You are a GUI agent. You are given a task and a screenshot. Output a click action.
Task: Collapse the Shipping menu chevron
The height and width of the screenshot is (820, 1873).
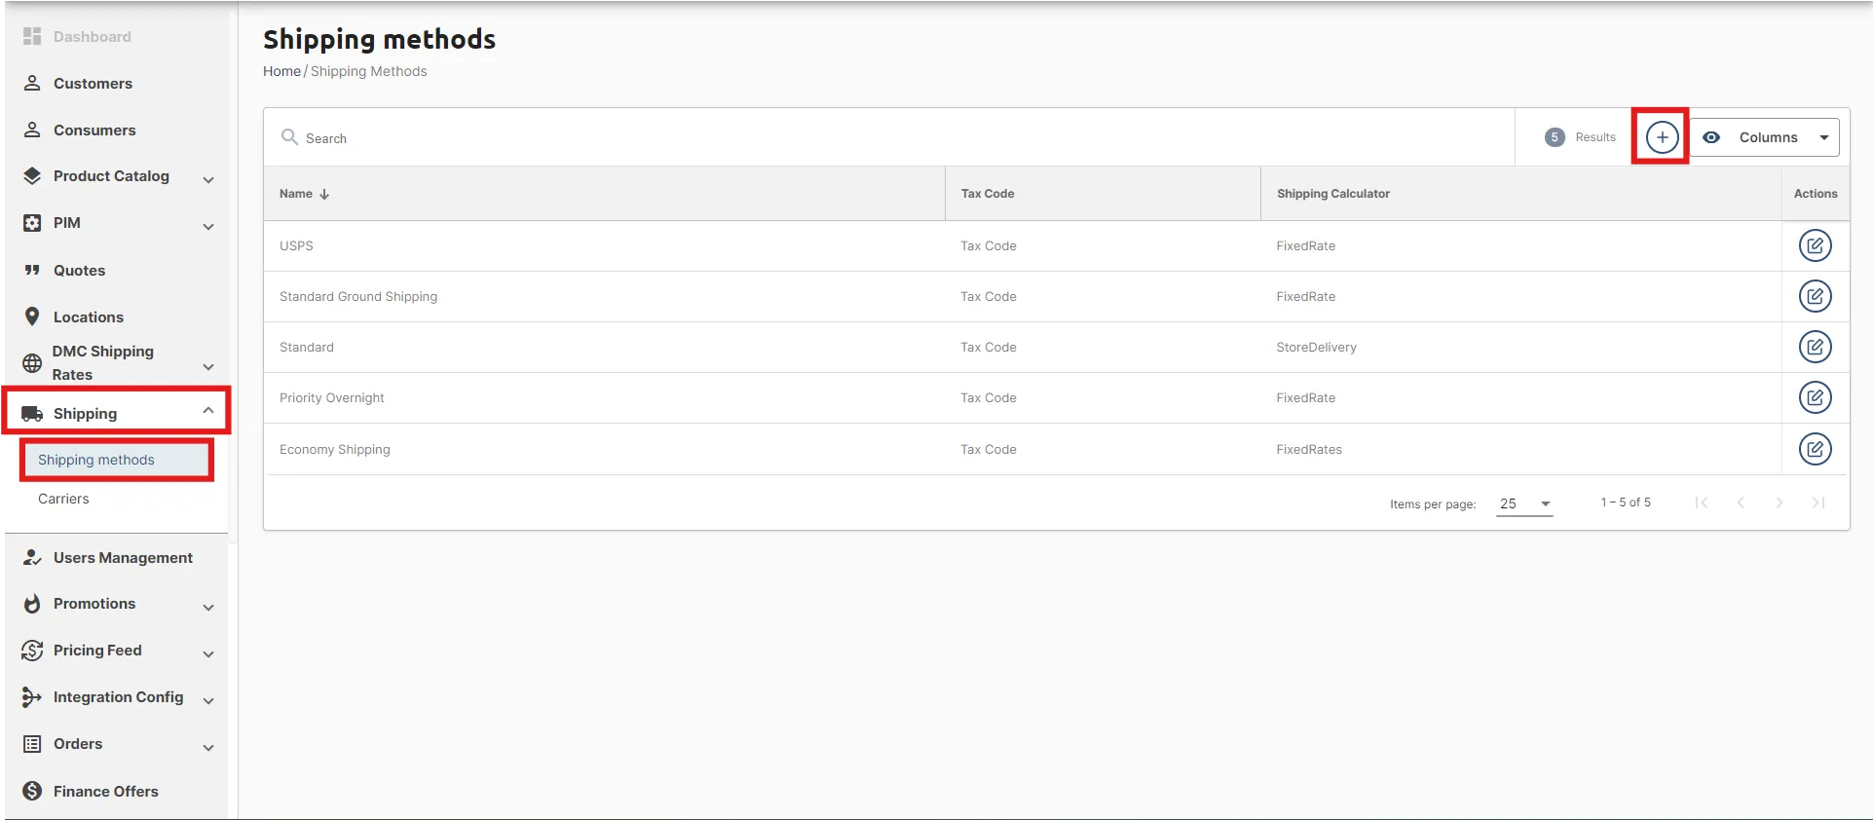tap(207, 411)
